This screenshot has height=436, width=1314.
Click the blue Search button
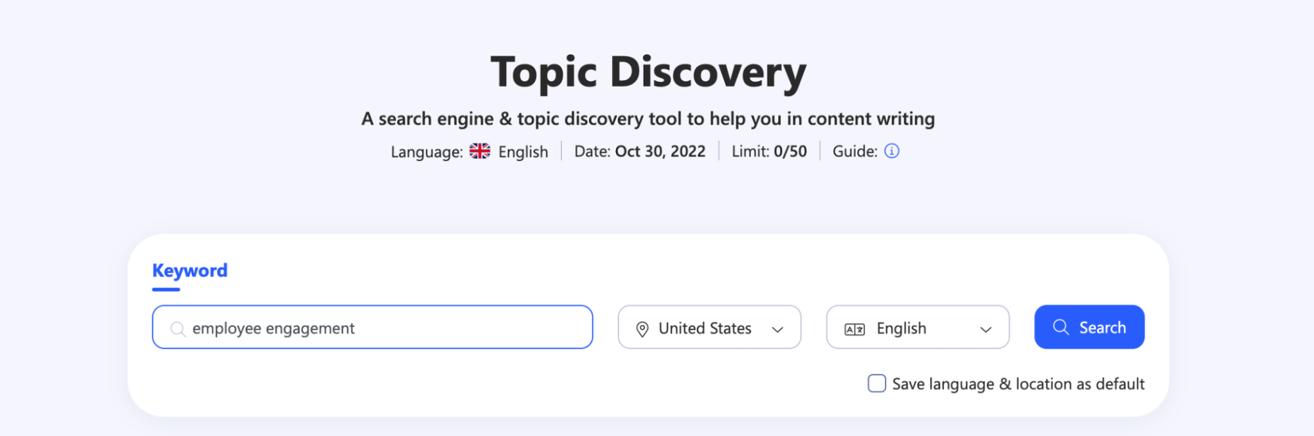pos(1089,327)
